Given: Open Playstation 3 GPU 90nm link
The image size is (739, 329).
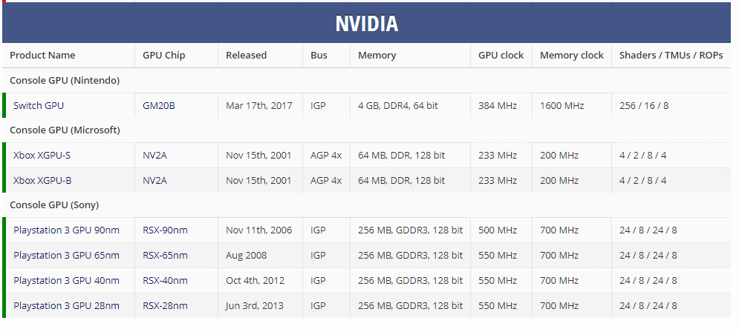Looking at the screenshot, I should tap(66, 230).
